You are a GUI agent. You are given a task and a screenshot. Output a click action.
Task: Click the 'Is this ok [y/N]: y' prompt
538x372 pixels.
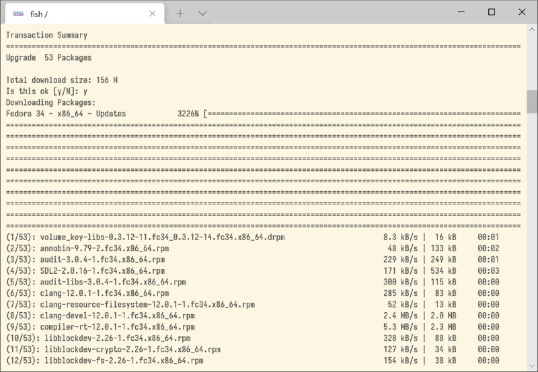[x=46, y=91]
